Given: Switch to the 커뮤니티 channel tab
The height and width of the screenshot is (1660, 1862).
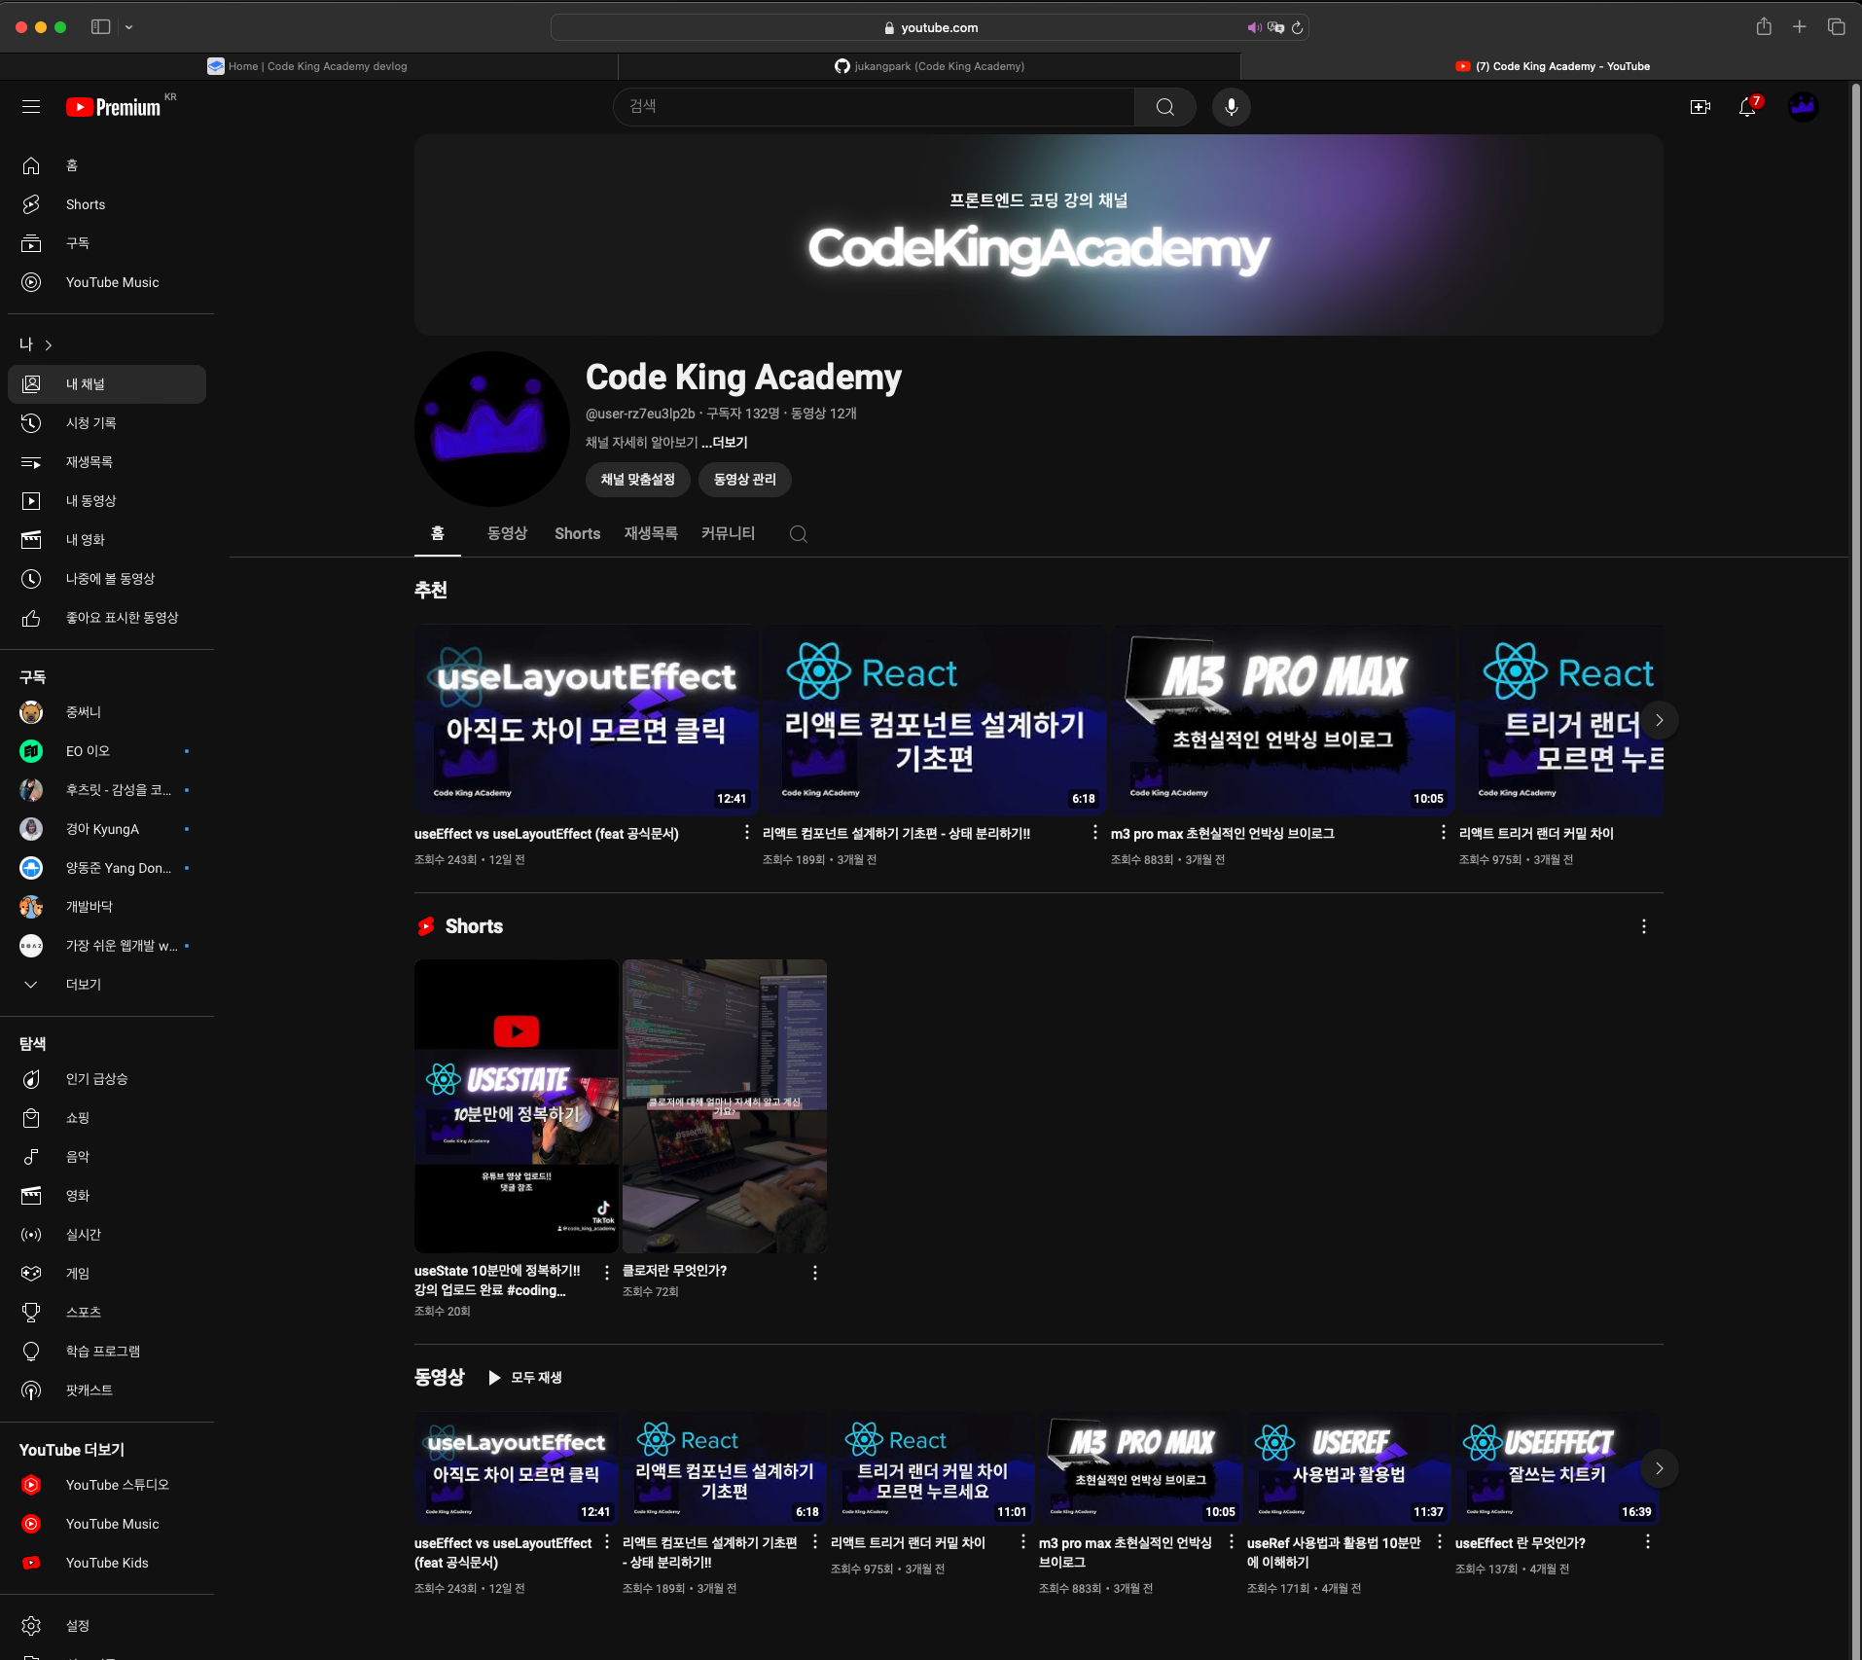Looking at the screenshot, I should coord(728,534).
